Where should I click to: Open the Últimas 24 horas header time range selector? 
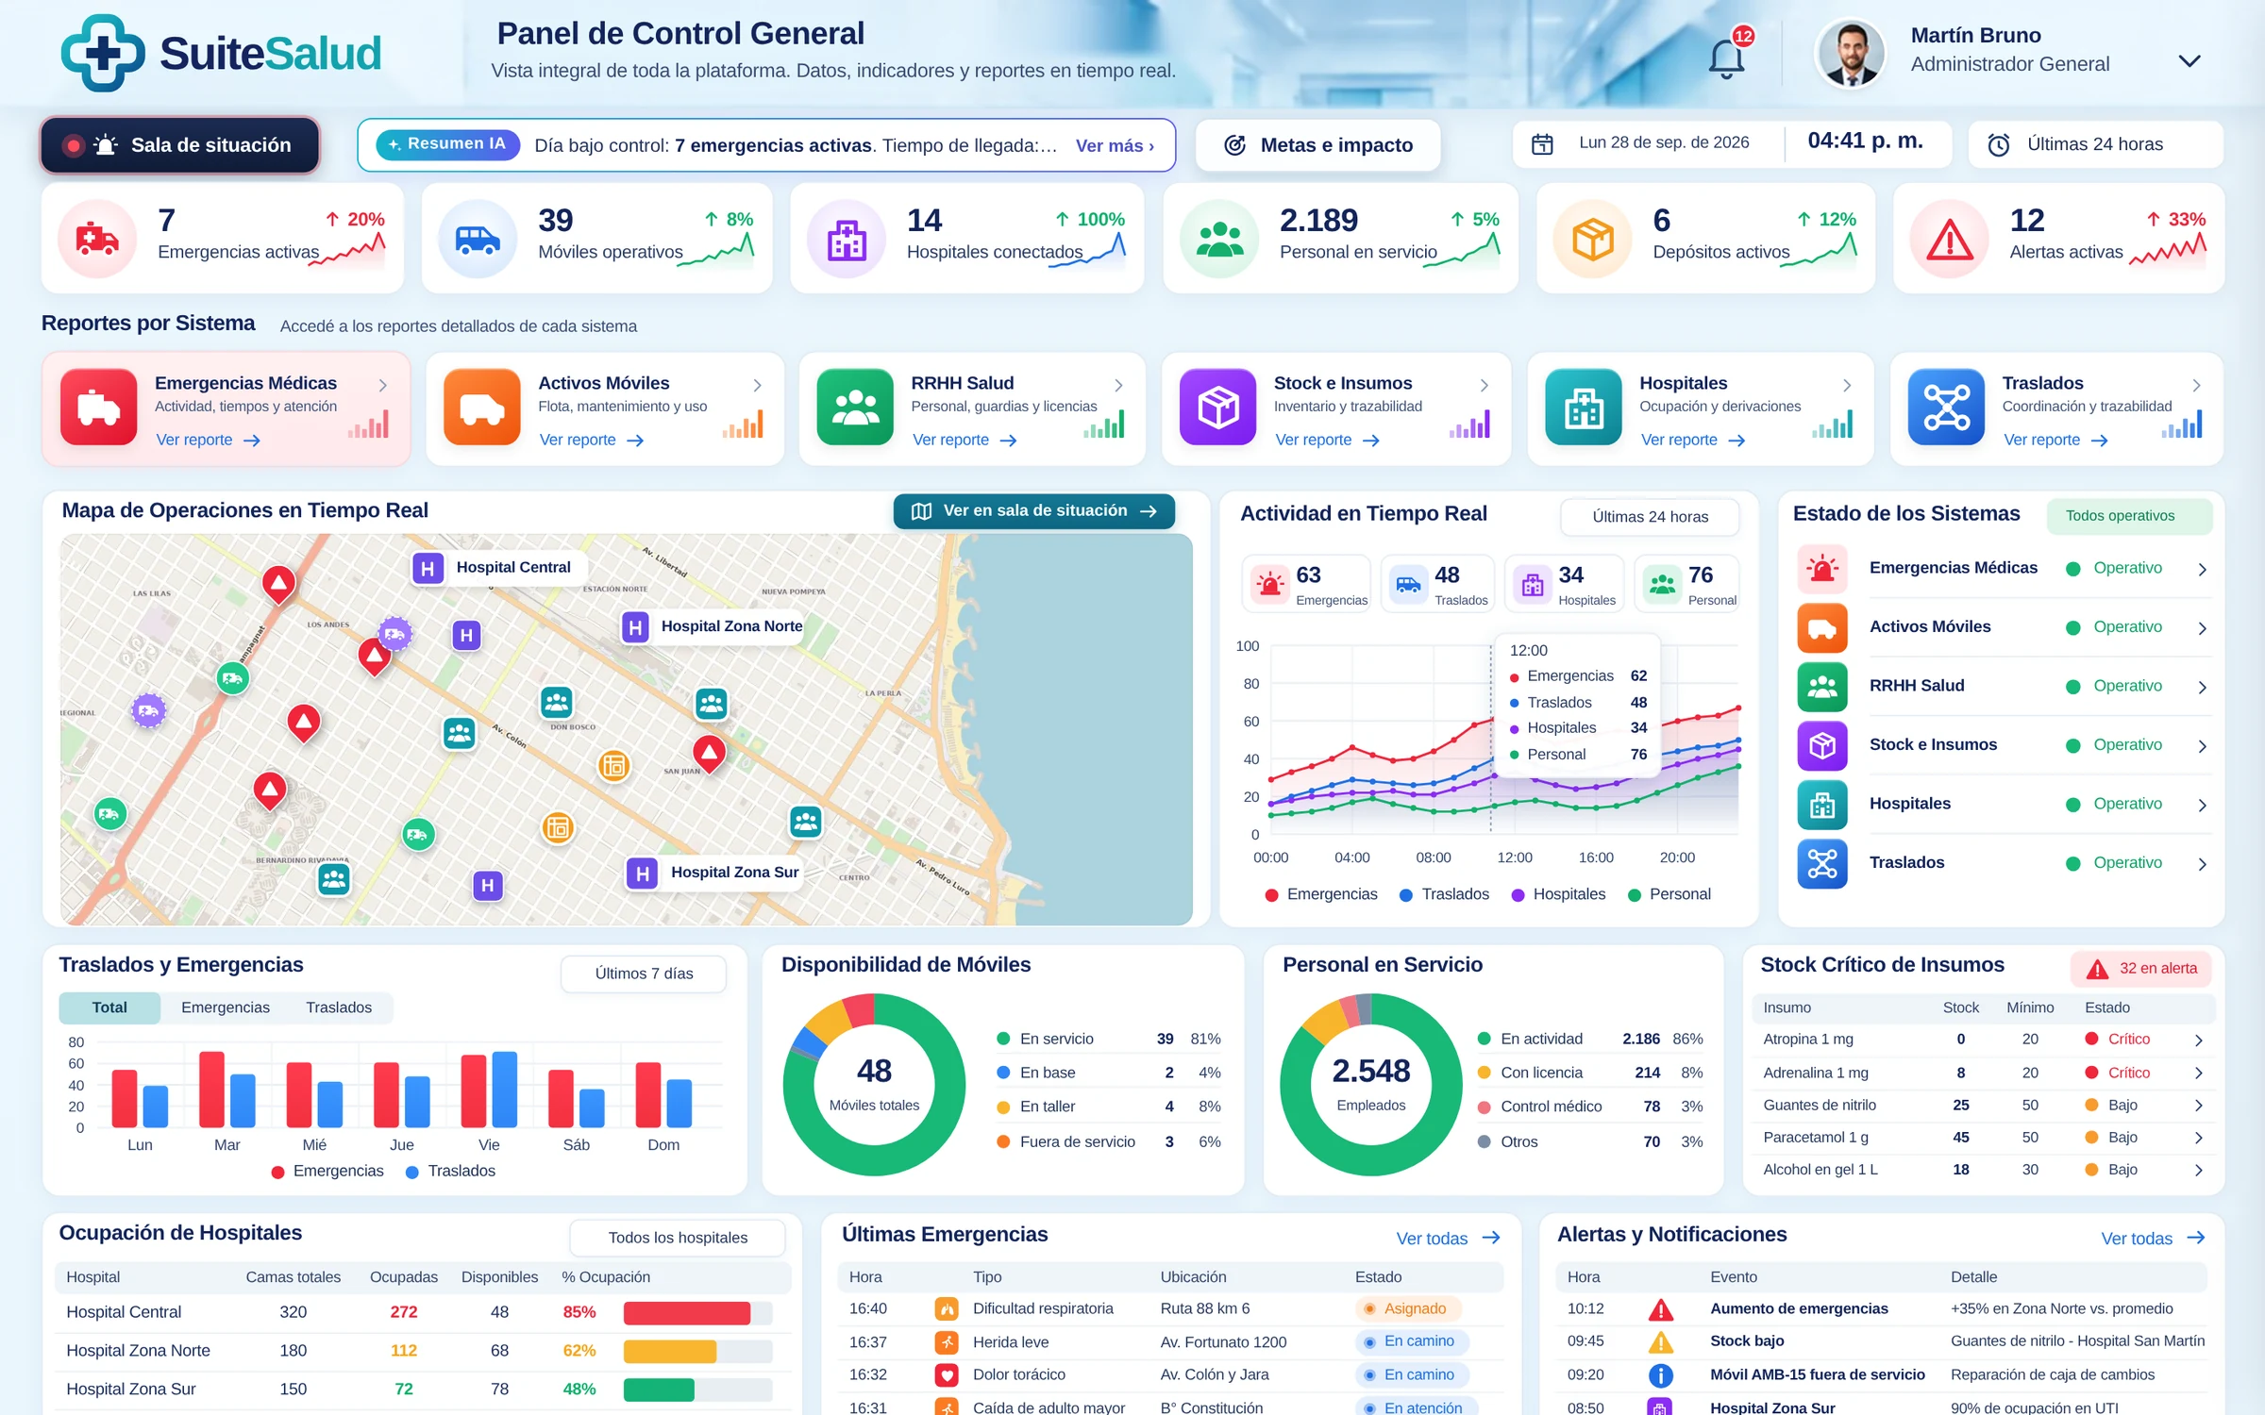(2095, 144)
